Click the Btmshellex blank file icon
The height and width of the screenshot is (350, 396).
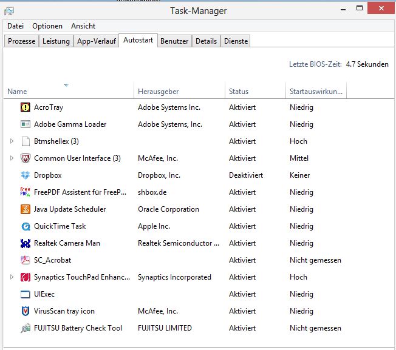(26, 141)
